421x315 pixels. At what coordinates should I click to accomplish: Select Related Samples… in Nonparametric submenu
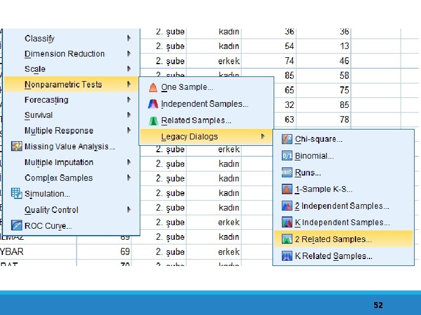(x=206, y=121)
